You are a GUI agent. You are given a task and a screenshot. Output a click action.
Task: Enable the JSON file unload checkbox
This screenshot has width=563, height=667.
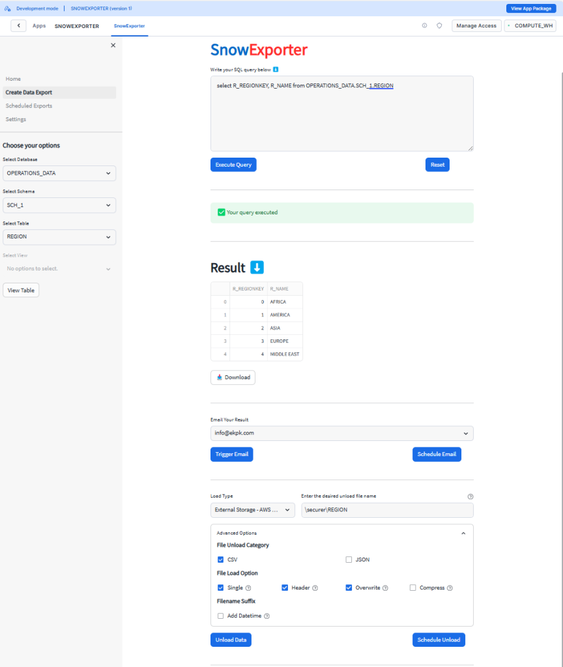pos(349,560)
